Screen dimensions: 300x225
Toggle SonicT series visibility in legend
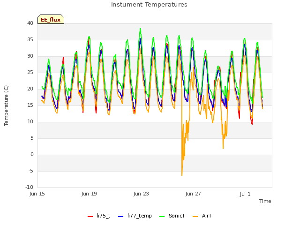click(x=172, y=216)
